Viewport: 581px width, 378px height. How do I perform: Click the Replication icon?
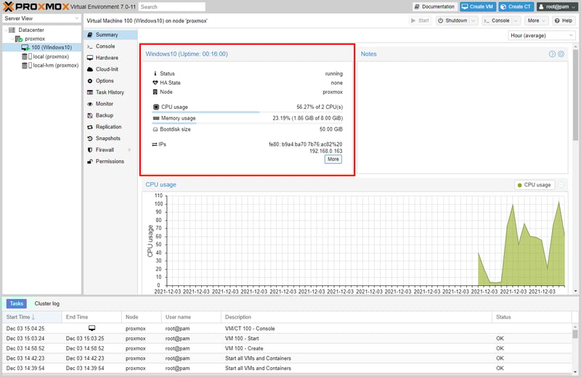pos(89,127)
